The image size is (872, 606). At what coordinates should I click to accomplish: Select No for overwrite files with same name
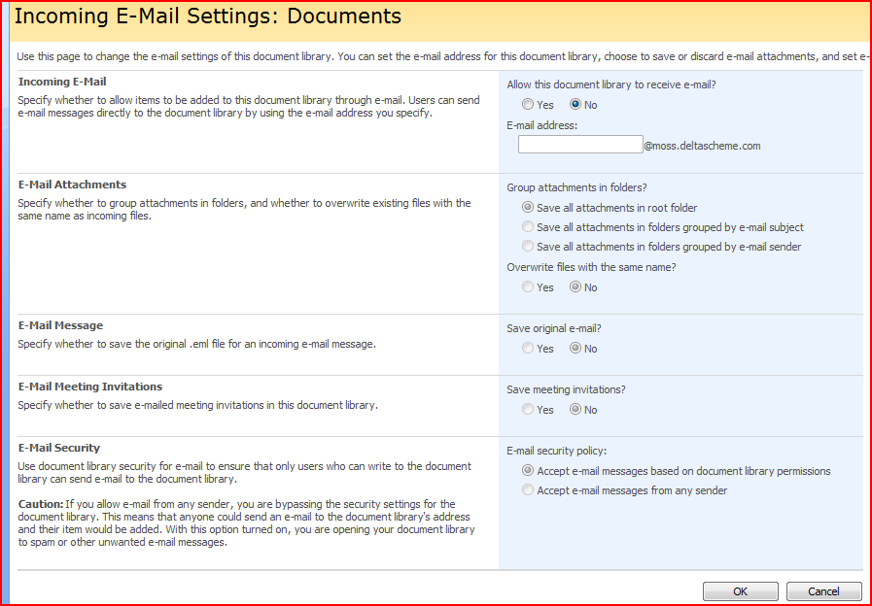point(576,287)
